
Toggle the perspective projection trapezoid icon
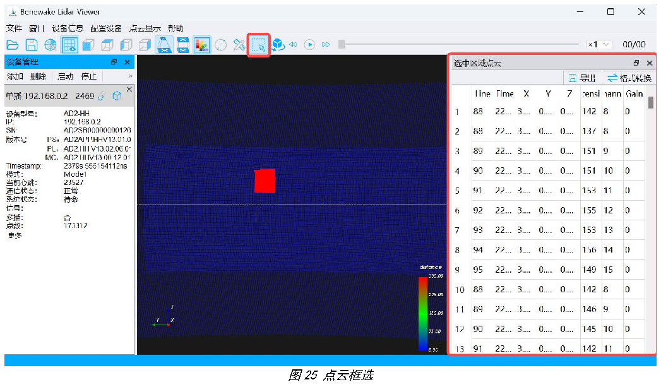point(164,45)
